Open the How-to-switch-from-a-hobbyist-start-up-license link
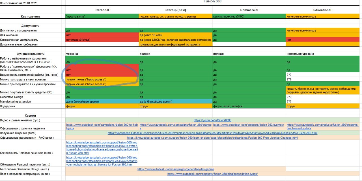 click(102, 148)
